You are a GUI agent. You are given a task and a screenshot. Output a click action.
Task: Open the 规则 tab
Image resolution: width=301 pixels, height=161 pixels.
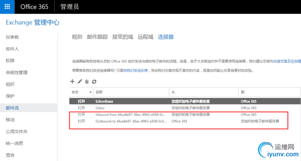(x=77, y=37)
